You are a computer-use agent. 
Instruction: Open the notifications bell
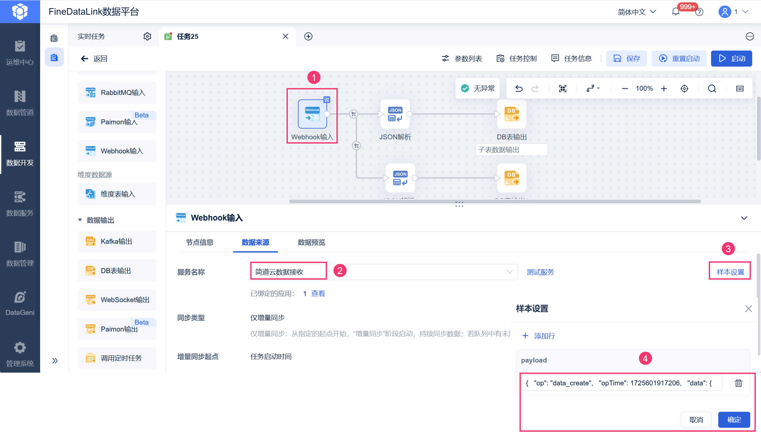coord(676,12)
